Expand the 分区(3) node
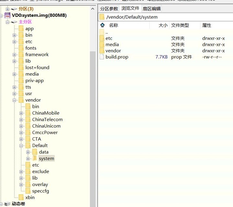Screen dimensions: 233x207 (x=7, y=9)
